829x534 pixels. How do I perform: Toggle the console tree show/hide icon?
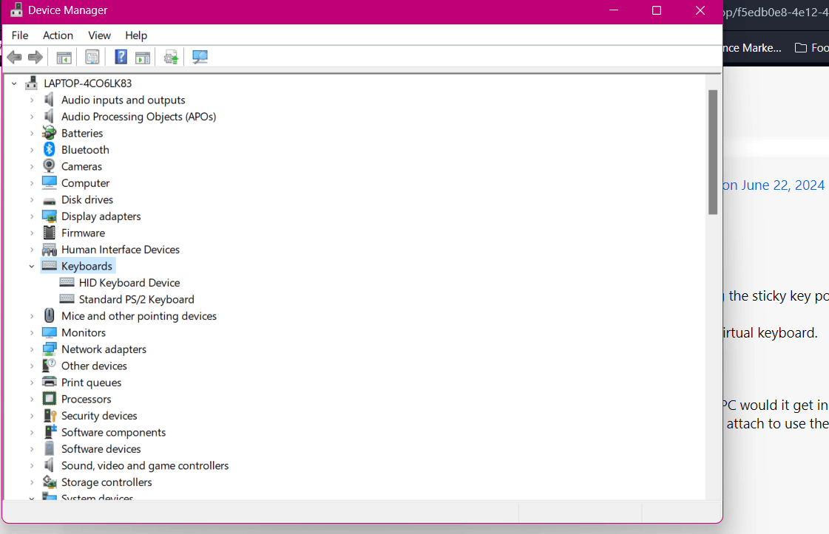pyautogui.click(x=64, y=57)
